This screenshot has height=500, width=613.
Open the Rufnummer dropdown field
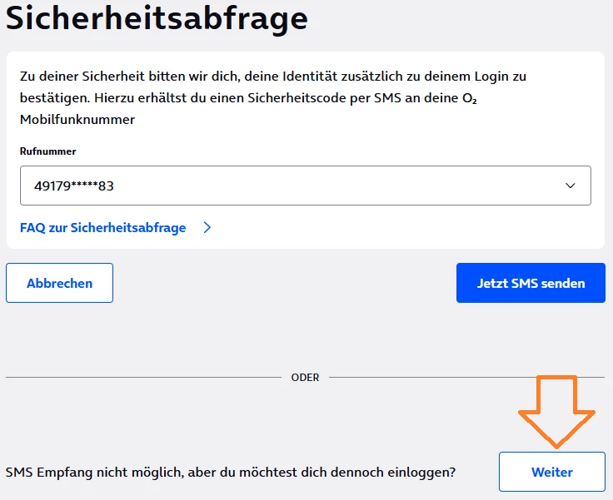[305, 186]
